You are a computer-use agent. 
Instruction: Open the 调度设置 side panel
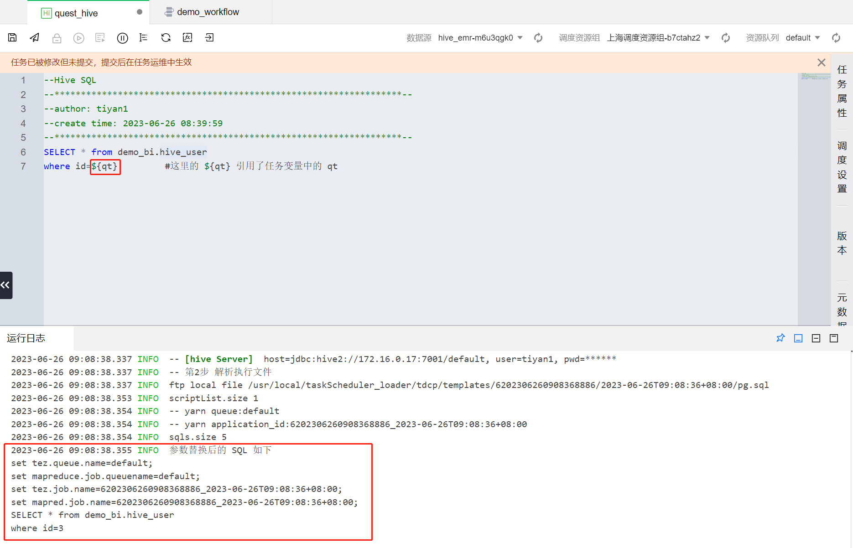click(x=842, y=167)
